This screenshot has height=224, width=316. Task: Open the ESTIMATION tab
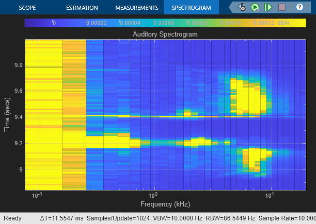(x=82, y=8)
